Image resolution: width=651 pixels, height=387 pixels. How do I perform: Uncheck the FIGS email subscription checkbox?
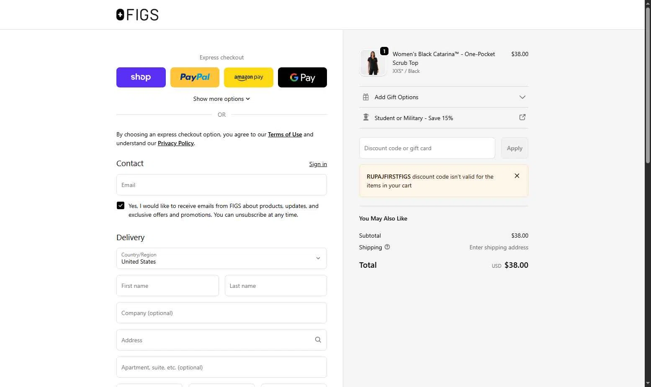(x=121, y=205)
